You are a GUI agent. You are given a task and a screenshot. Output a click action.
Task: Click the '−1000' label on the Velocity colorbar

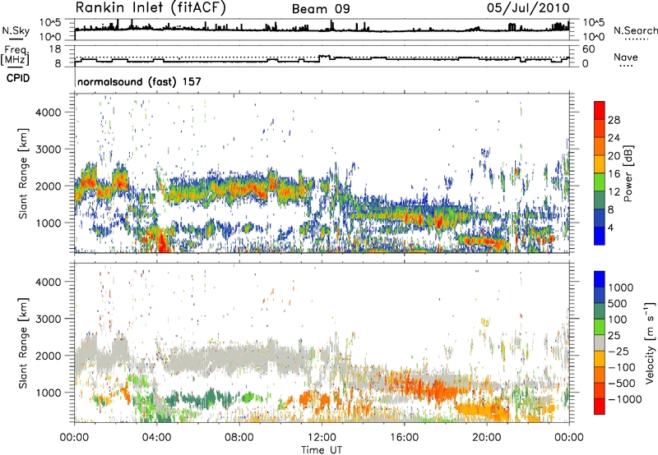click(625, 399)
